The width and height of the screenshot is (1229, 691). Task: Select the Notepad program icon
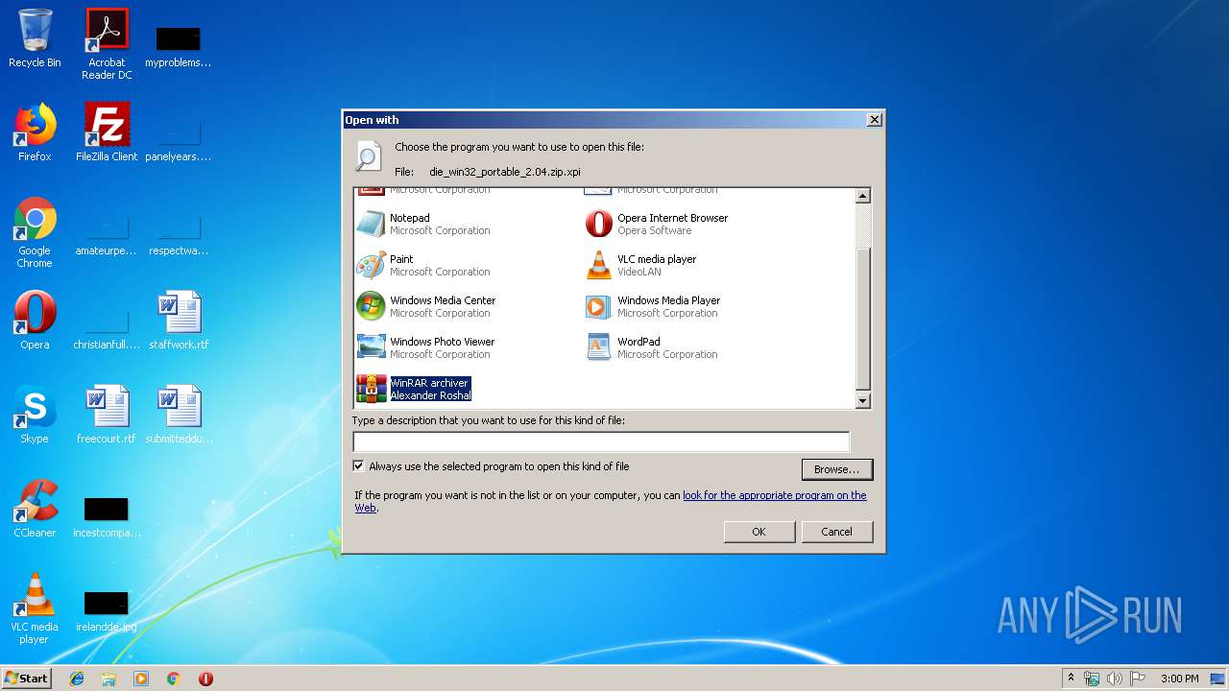[371, 224]
